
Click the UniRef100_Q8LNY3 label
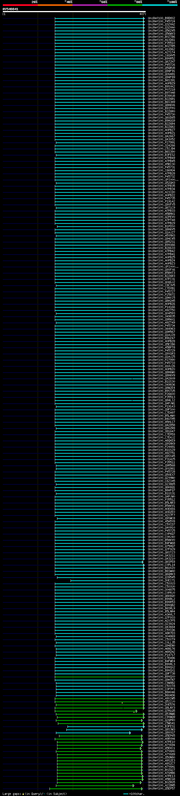161,708
